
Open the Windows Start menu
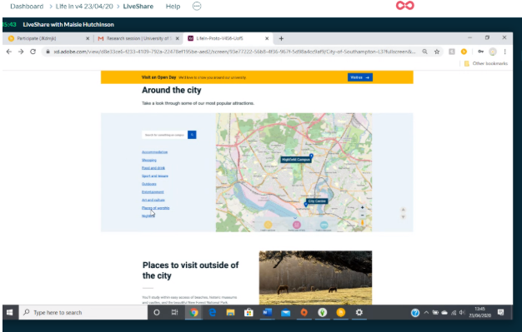[10, 312]
